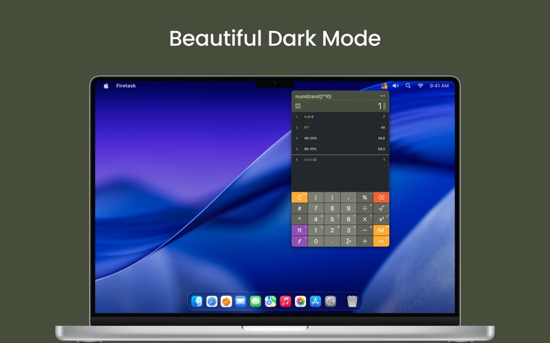This screenshot has height=343, width=550.
Task: Open System Settings from the Dock
Action: coord(331,301)
